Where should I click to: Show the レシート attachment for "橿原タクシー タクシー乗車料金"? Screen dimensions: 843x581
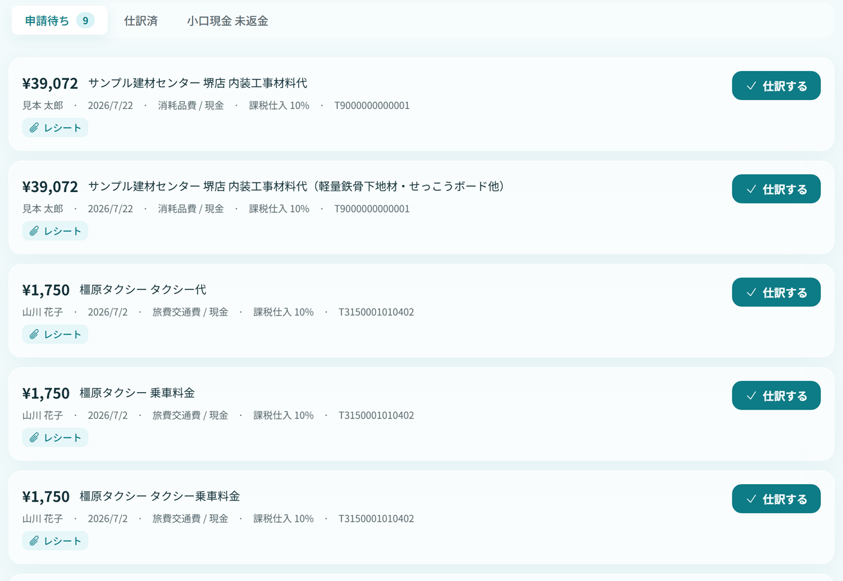click(x=55, y=541)
